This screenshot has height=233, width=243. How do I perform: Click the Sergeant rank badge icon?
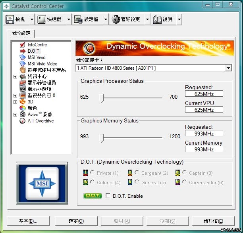[130, 173]
